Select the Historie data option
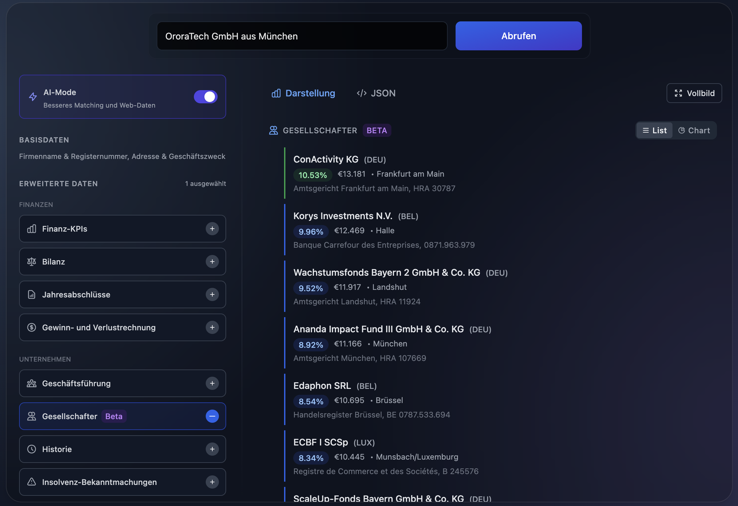Image resolution: width=738 pixels, height=506 pixels. click(122, 449)
